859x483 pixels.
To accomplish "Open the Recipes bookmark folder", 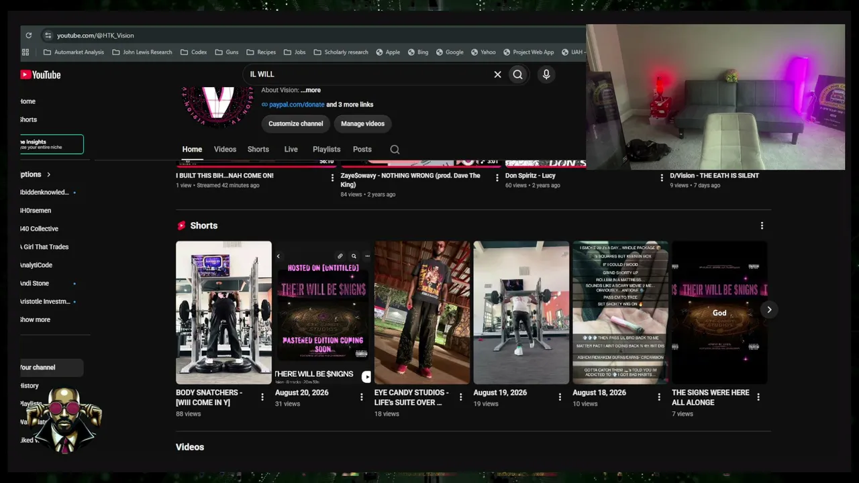I will pyautogui.click(x=261, y=52).
